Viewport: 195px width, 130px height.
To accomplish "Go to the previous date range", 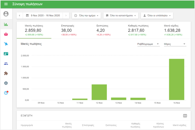I will click(x=20, y=16).
